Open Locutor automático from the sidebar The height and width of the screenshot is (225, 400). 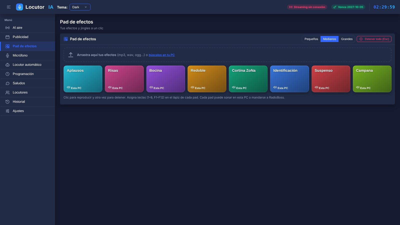point(27,65)
